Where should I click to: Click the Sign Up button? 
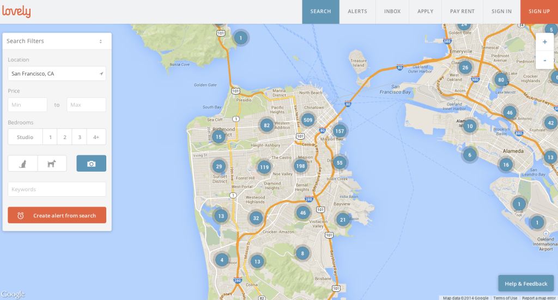pos(539,12)
